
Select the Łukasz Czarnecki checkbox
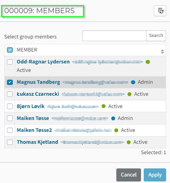click(10, 94)
